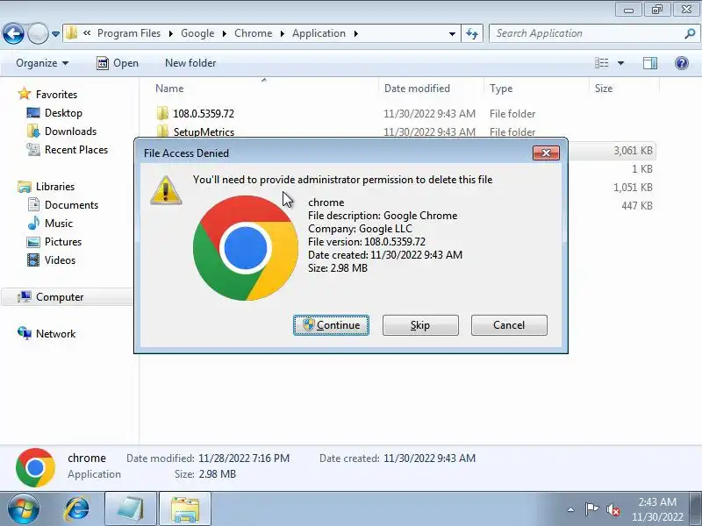The image size is (702, 526).
Task: Click the Change your view icon
Action: 602,63
